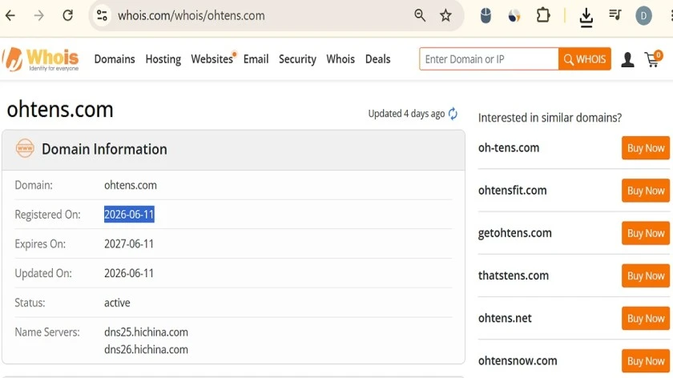The image size is (673, 378).
Task: Click the ohtens.net domain suggestion
Action: click(505, 319)
